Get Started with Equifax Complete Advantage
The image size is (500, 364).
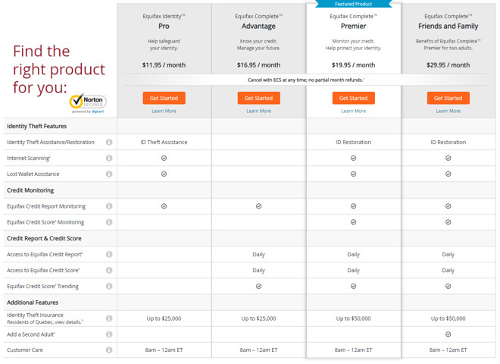click(258, 98)
